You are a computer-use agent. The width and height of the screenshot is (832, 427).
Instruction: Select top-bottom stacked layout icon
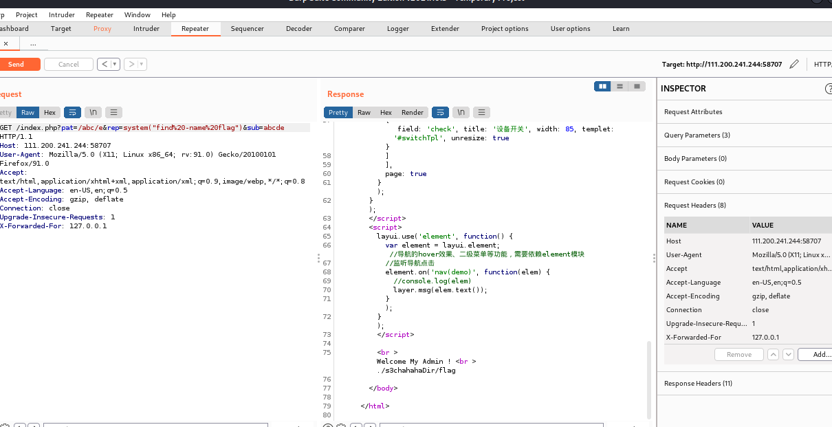[x=620, y=86]
